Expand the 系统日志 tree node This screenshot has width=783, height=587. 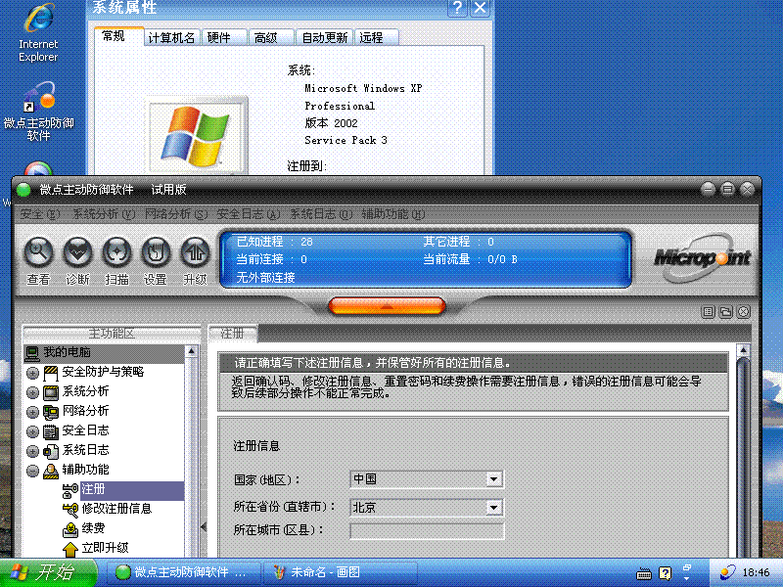click(33, 451)
